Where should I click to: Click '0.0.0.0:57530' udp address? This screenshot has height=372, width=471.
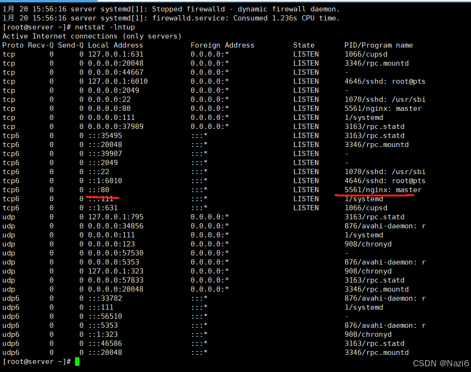(115, 253)
